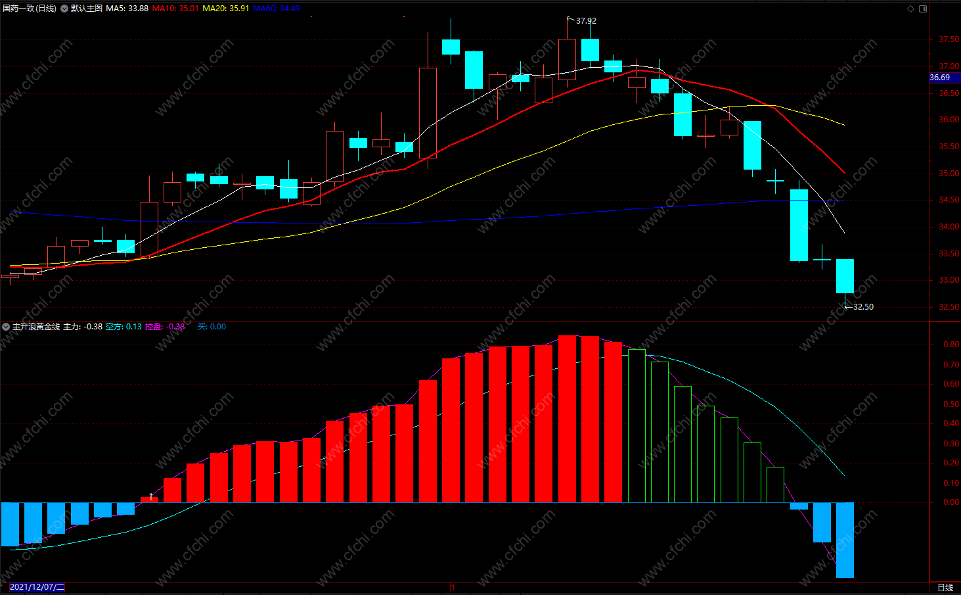This screenshot has width=961, height=595.
Task: Click the 主升浪黄金线 indicator name
Action: tap(36, 327)
